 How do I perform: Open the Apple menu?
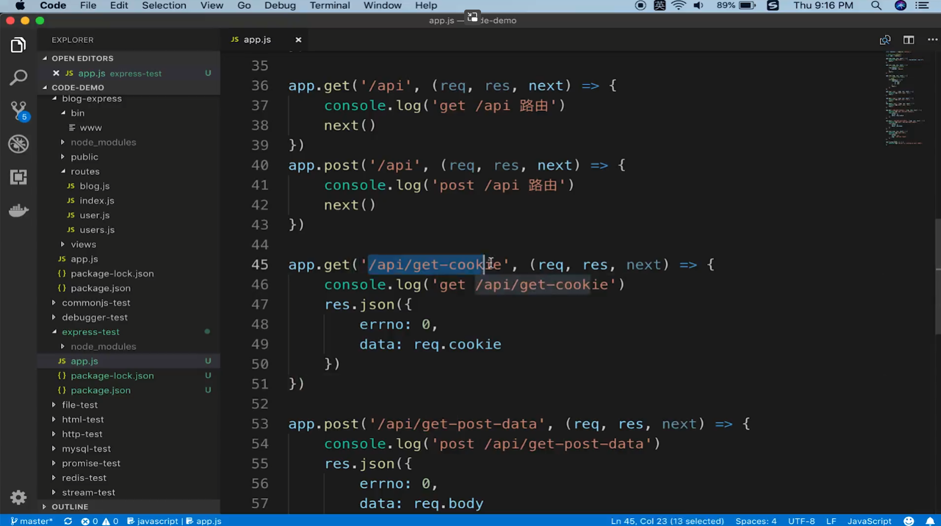(x=20, y=5)
